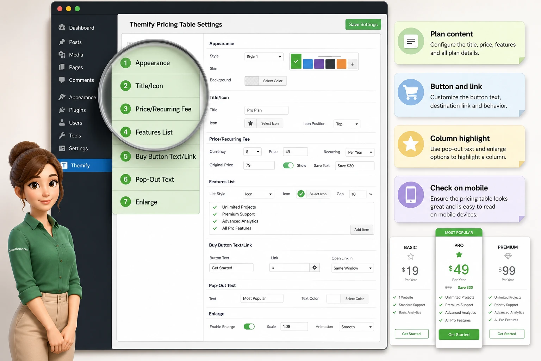This screenshot has height=361, width=541.
Task: Add a new skin with plus icon
Action: click(x=353, y=64)
